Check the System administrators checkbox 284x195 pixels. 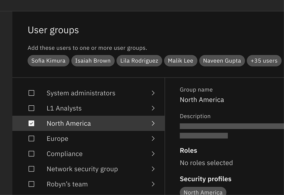32,93
